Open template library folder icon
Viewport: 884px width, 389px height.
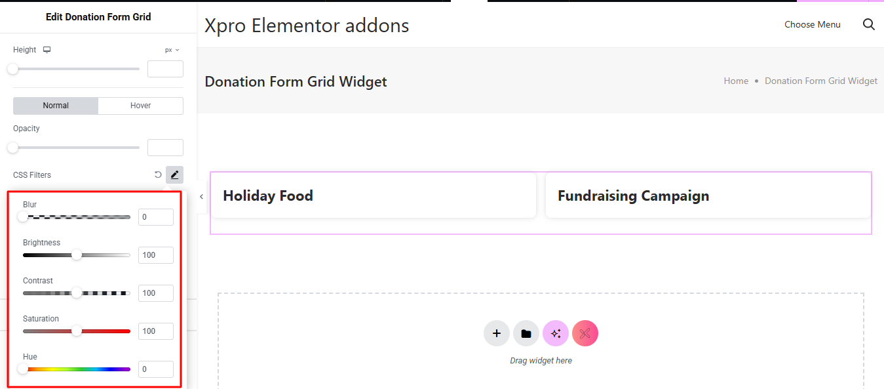point(526,333)
